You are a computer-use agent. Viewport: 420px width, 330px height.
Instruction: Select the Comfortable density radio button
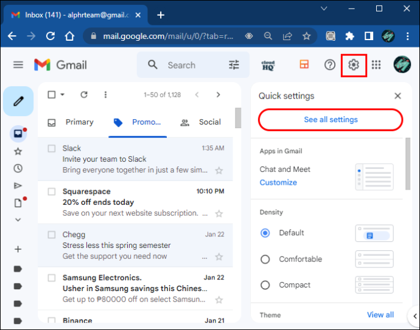tap(265, 259)
